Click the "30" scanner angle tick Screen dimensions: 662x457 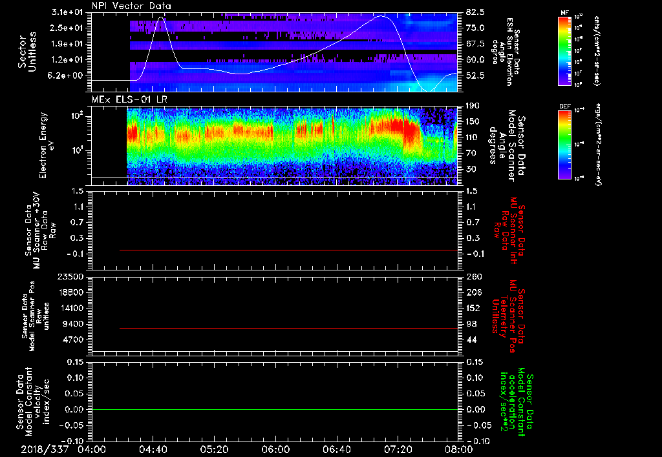point(471,170)
